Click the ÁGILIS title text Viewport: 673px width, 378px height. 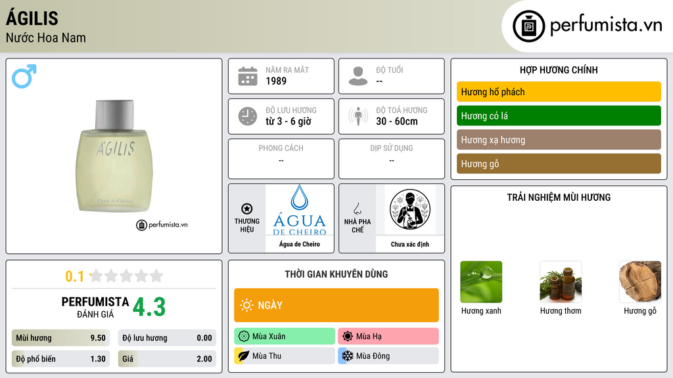pyautogui.click(x=32, y=18)
